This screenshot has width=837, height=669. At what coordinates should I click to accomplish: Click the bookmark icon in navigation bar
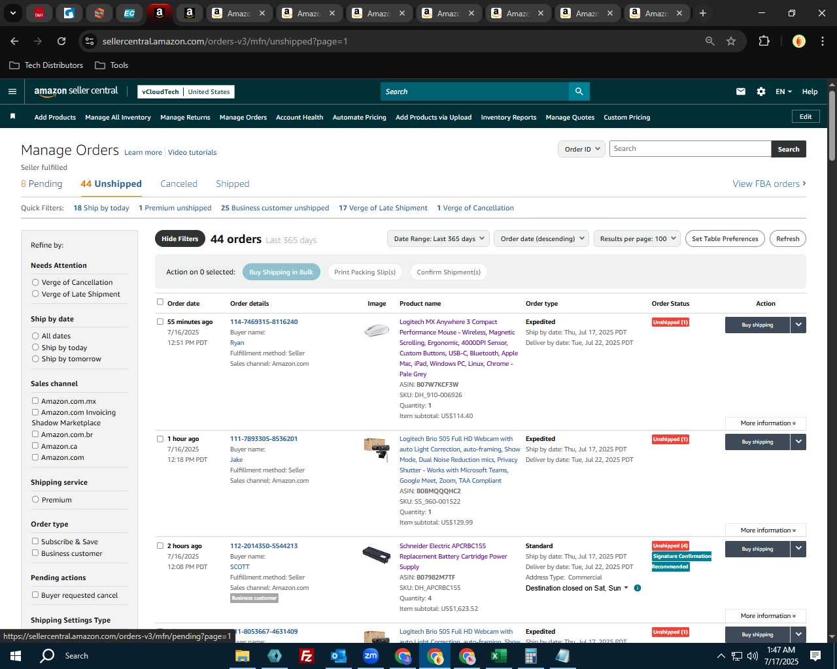(12, 117)
